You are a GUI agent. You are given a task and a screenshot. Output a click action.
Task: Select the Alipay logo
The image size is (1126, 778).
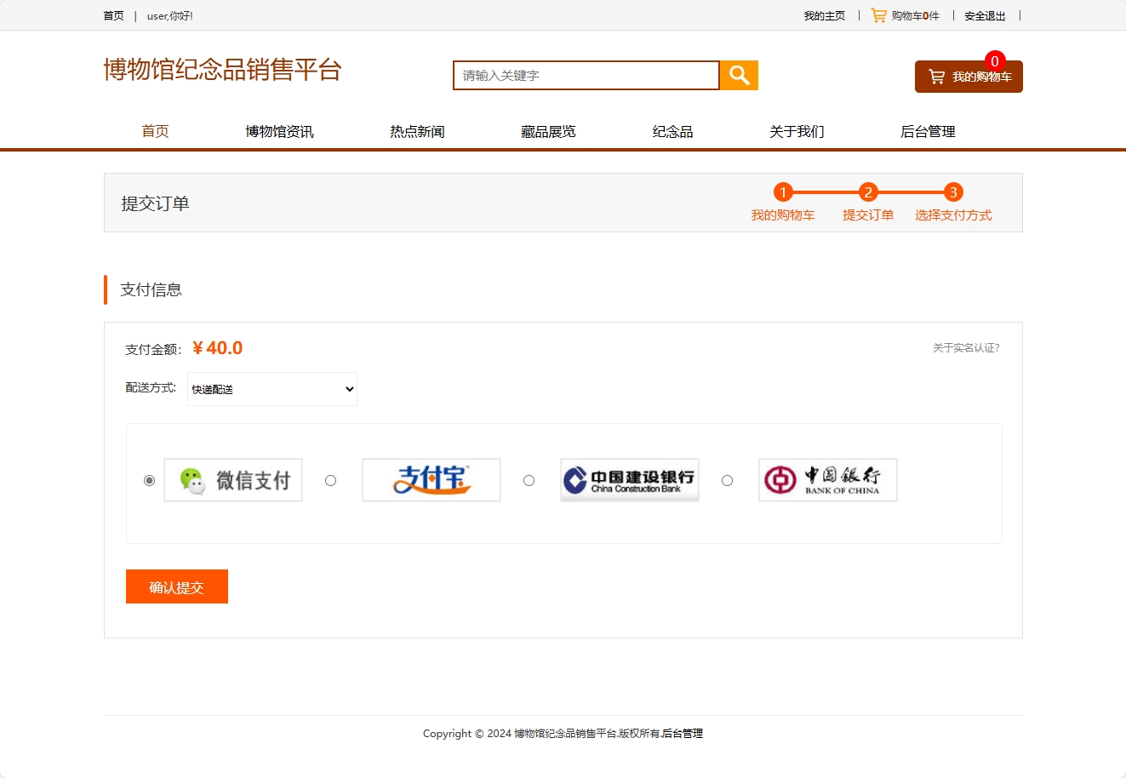tap(431, 479)
